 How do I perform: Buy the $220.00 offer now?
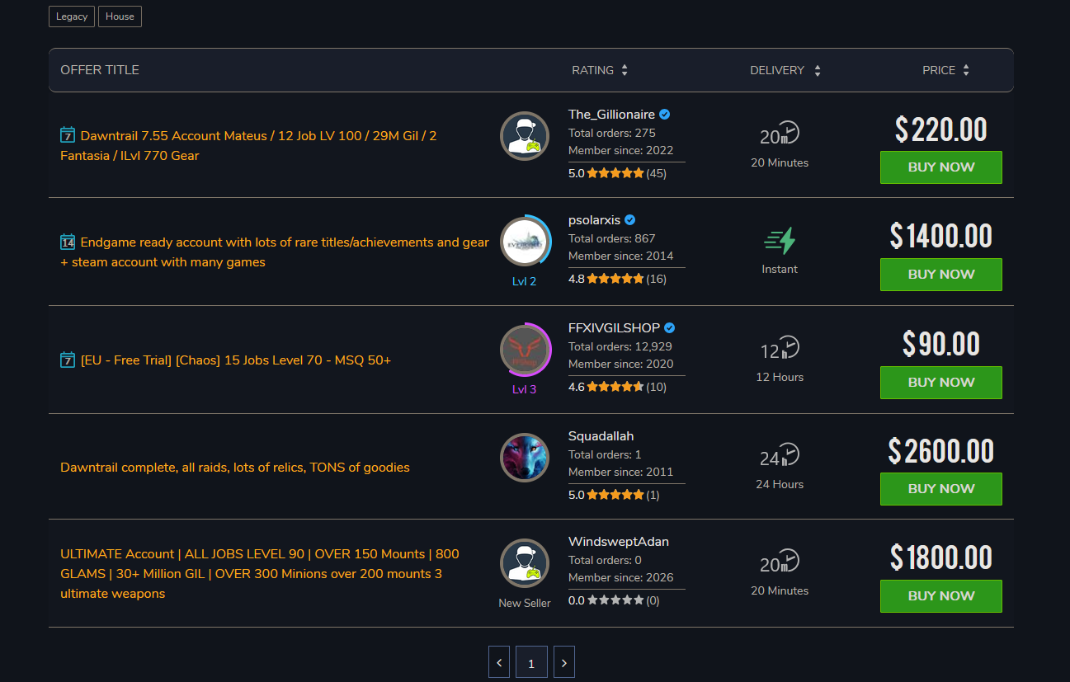coord(941,167)
